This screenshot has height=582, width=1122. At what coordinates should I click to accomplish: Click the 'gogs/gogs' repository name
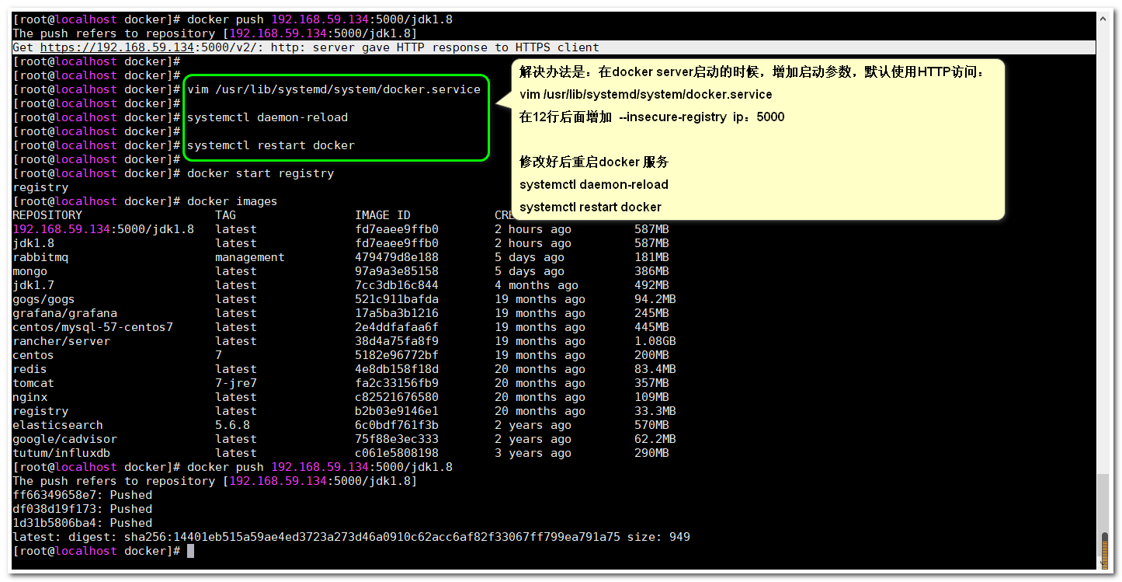(x=44, y=299)
